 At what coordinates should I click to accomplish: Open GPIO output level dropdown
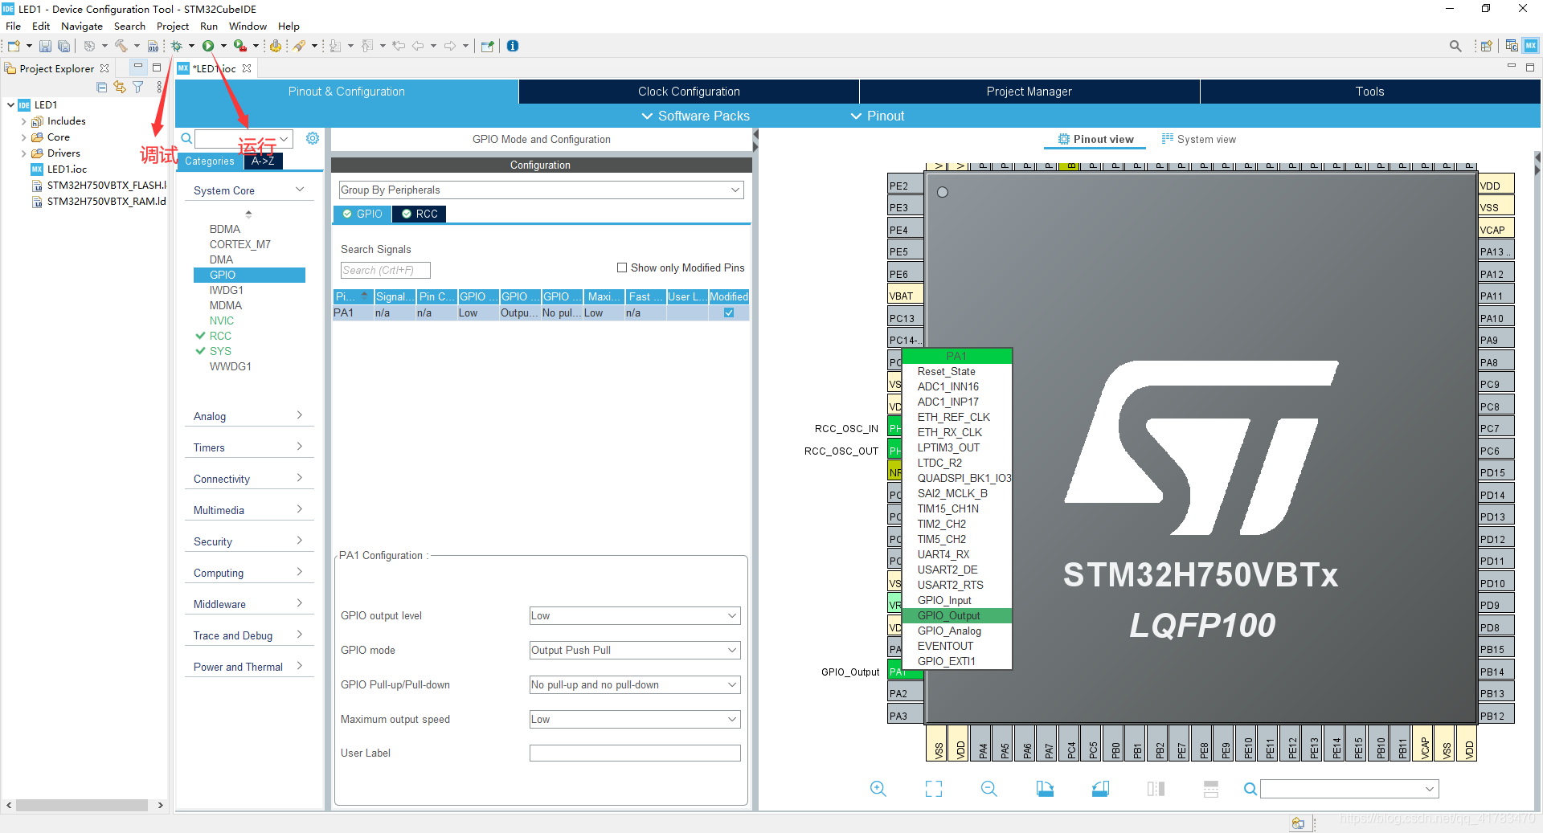635,615
